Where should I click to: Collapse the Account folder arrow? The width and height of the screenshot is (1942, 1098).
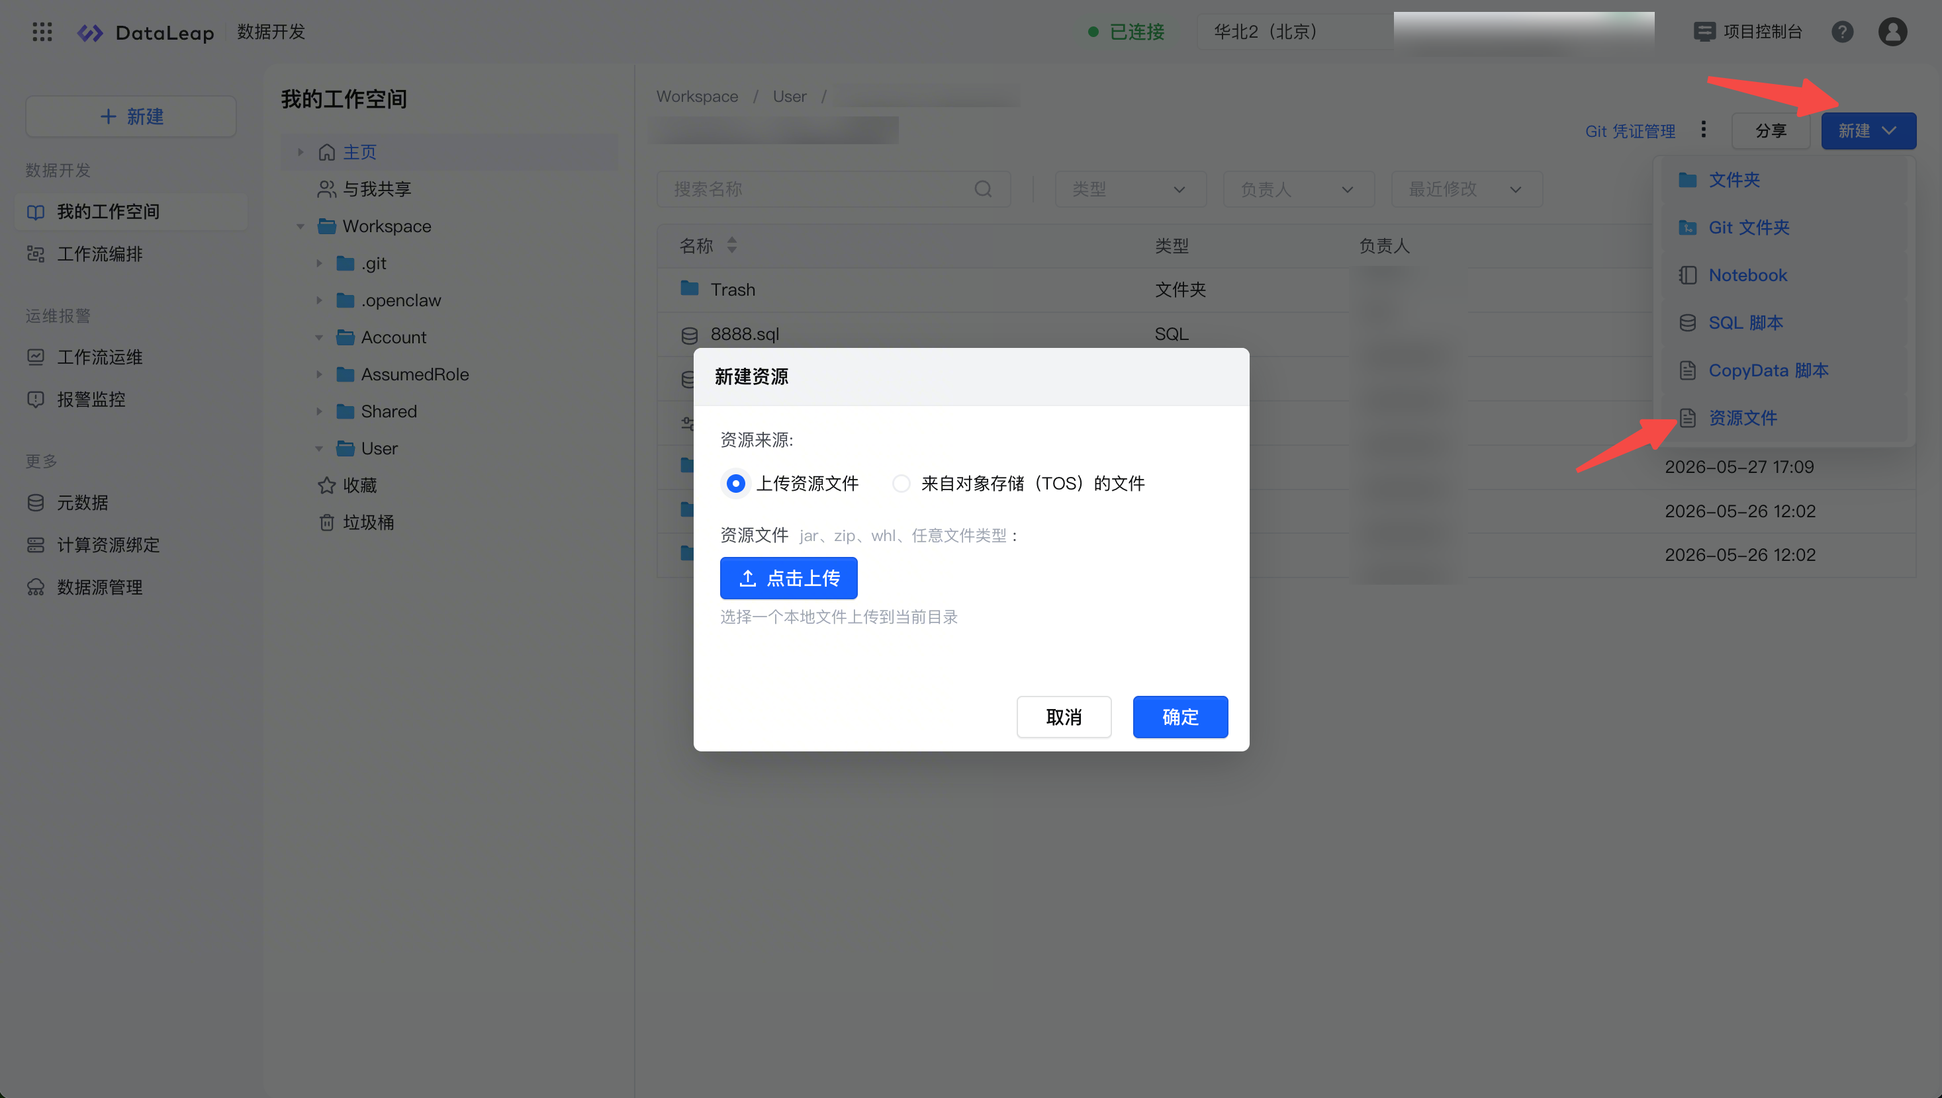[x=319, y=337]
